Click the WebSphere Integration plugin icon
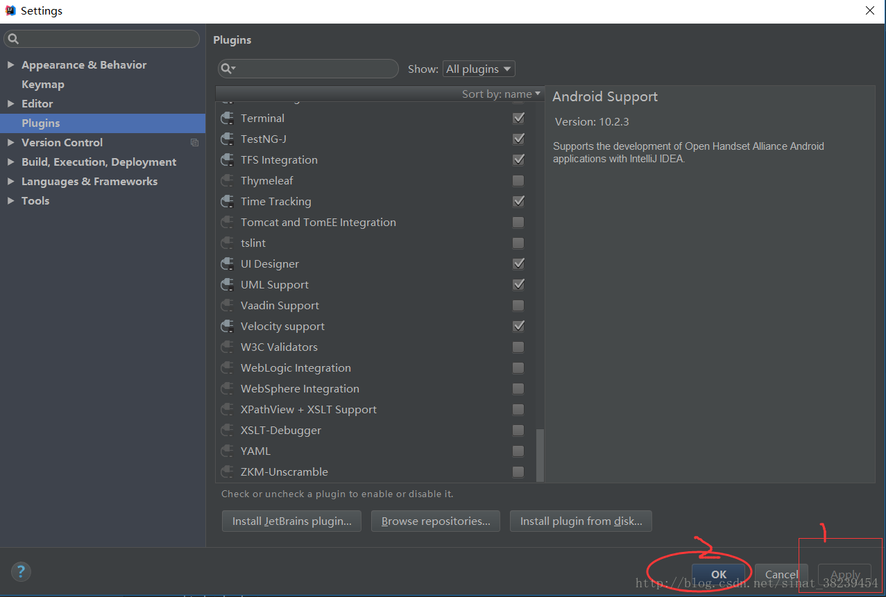Viewport: 886px width, 597px height. [227, 389]
